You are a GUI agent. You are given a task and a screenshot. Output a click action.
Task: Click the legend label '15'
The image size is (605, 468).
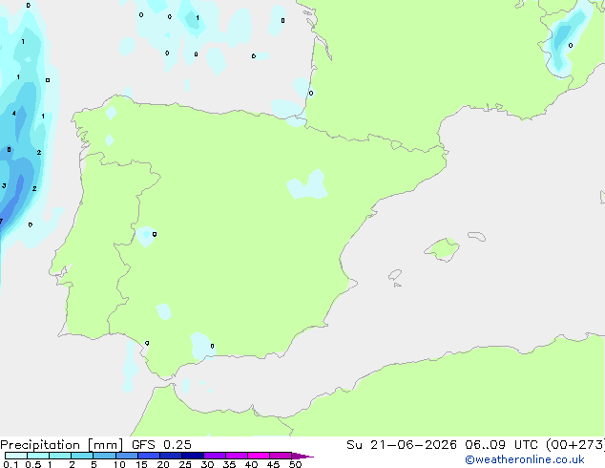(141, 464)
